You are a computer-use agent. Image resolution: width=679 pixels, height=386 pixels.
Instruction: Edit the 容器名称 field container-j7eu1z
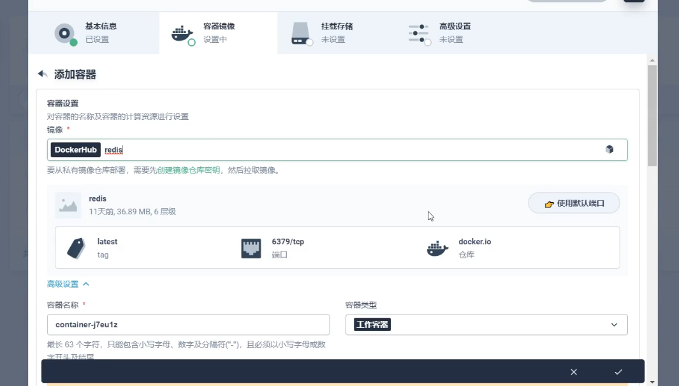pyautogui.click(x=188, y=325)
